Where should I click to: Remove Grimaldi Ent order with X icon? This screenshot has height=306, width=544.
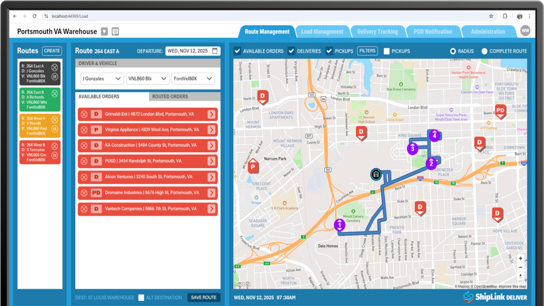point(84,114)
